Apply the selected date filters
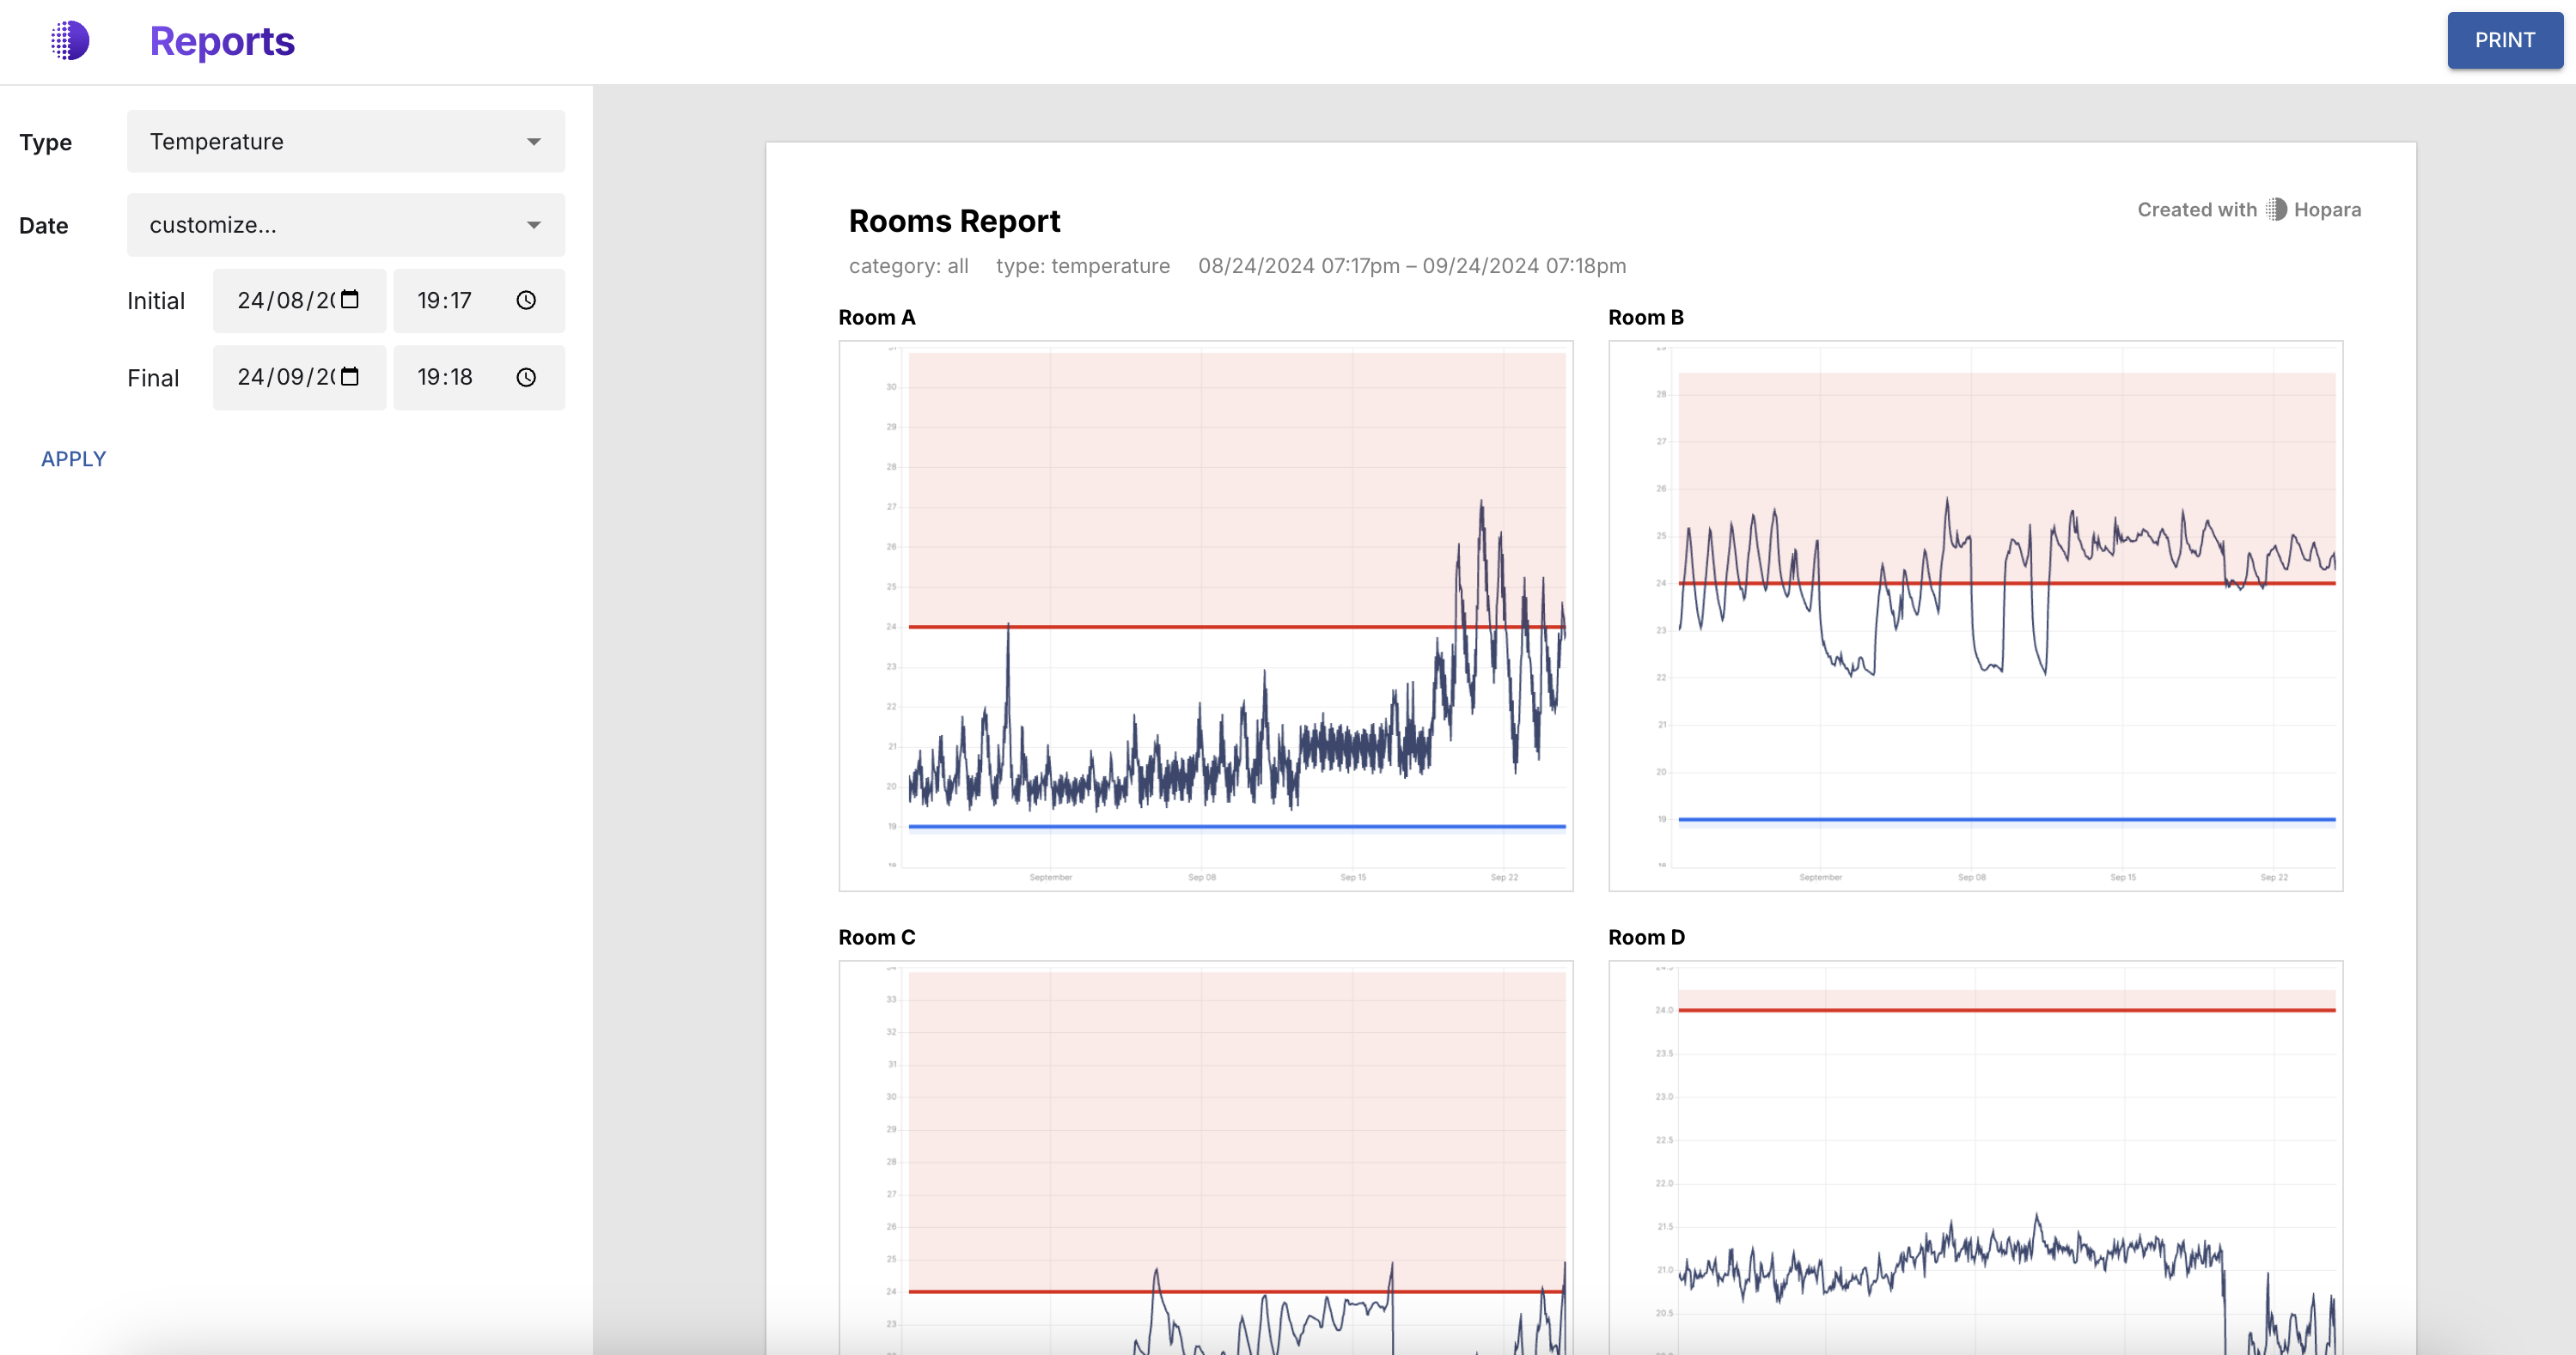2576x1355 pixels. (74, 459)
